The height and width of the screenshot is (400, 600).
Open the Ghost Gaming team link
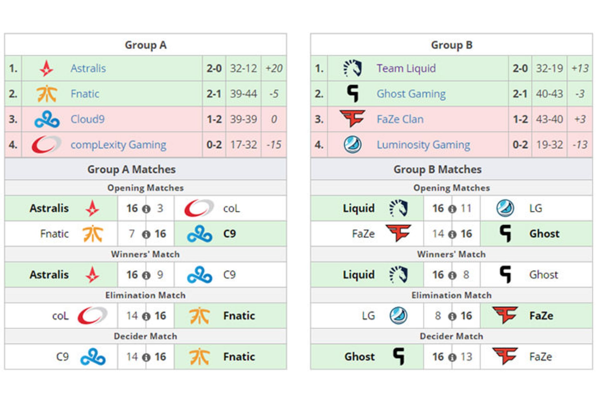pyautogui.click(x=411, y=94)
